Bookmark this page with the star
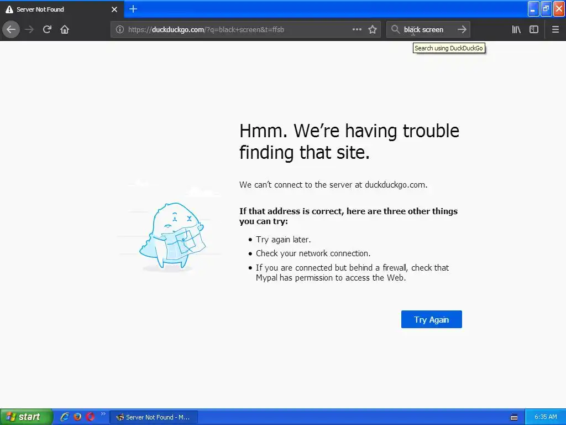 click(373, 29)
